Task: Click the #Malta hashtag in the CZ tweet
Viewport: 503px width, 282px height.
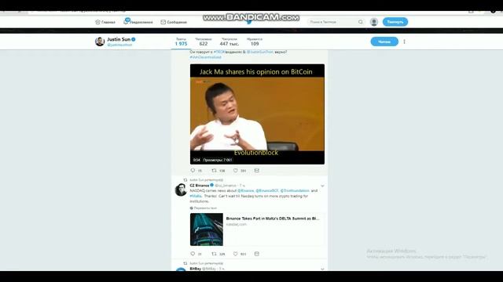Action: click(x=196, y=196)
